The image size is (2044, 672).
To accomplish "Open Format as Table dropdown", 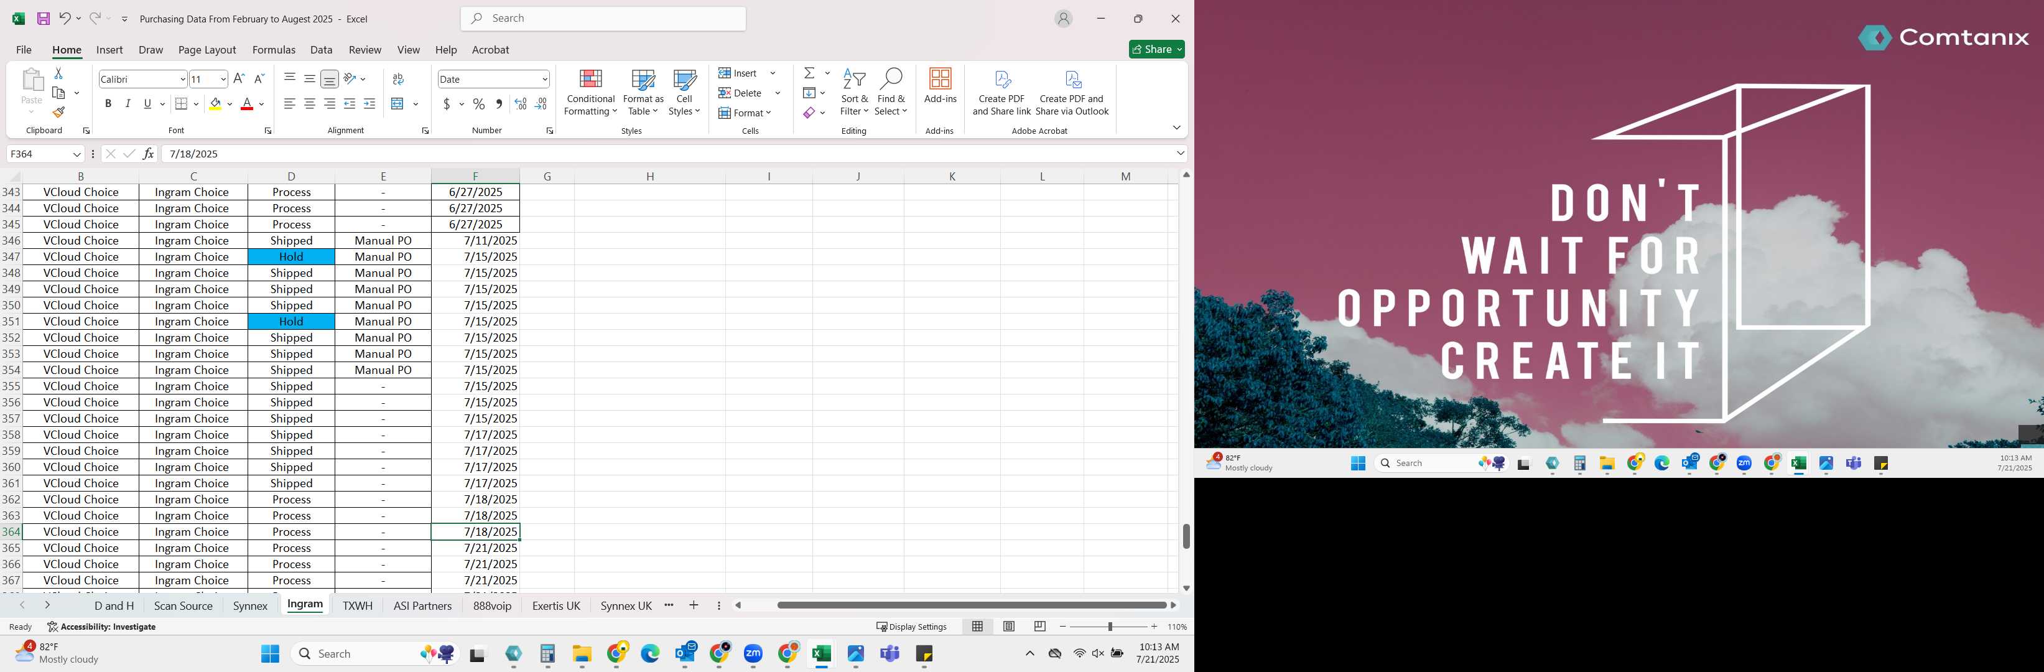I will click(643, 93).
